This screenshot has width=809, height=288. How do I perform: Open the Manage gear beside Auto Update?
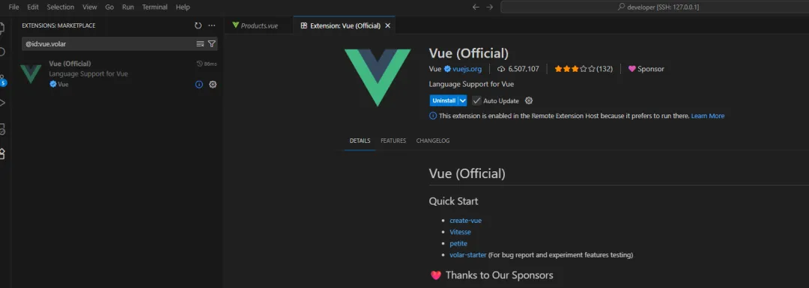click(528, 100)
